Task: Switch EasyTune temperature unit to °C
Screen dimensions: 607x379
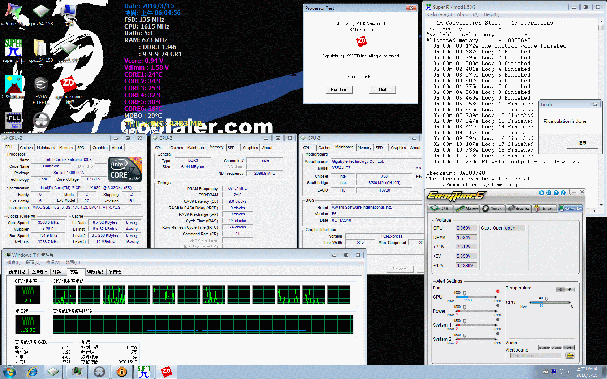Action: [560, 289]
